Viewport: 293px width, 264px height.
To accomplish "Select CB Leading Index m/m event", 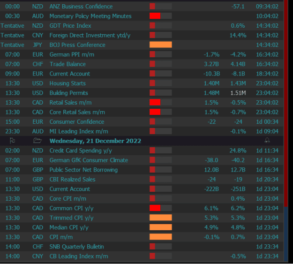I will click(x=79, y=256).
